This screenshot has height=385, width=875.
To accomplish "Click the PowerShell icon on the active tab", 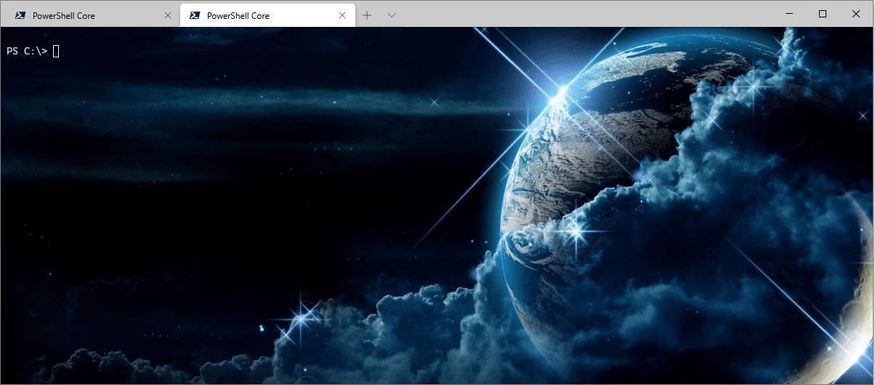I will [195, 15].
